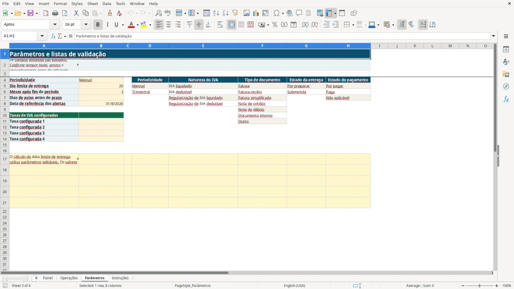Screen dimensions: 514x289
Task: Switch to the Instruções sheet tab
Action: 120,278
